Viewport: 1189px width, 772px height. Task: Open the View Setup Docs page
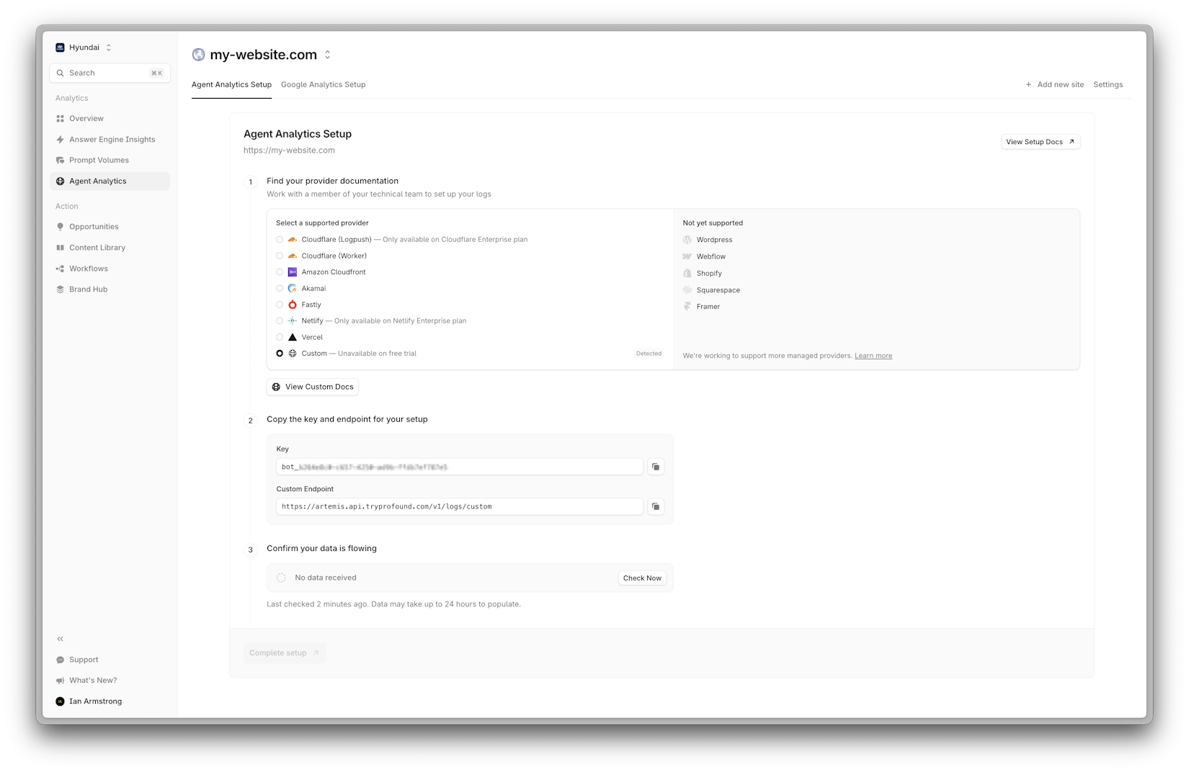pos(1040,141)
